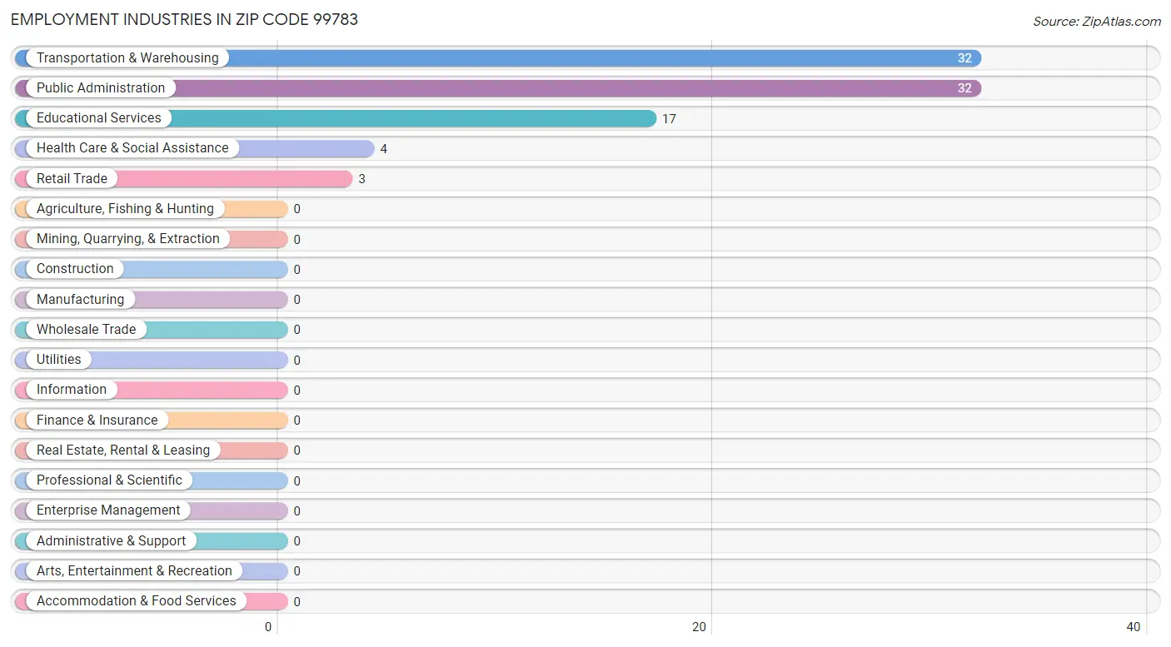Click Arts, Entertainment & Recreation label
This screenshot has height=647, width=1171.
point(134,571)
